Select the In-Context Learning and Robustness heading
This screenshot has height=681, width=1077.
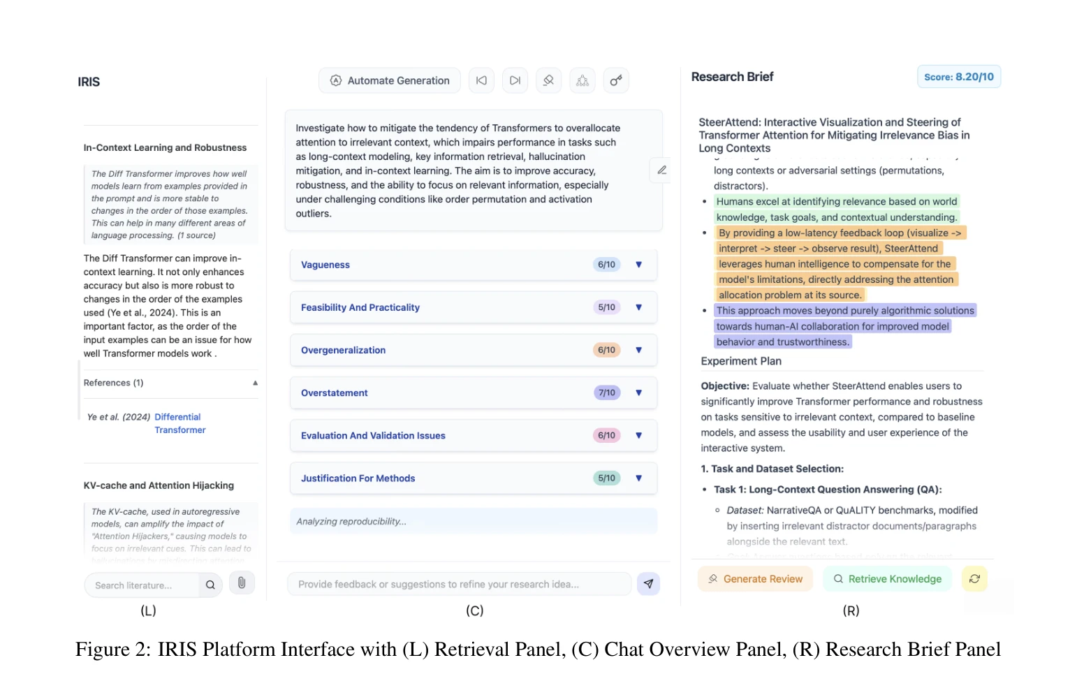[x=165, y=147]
